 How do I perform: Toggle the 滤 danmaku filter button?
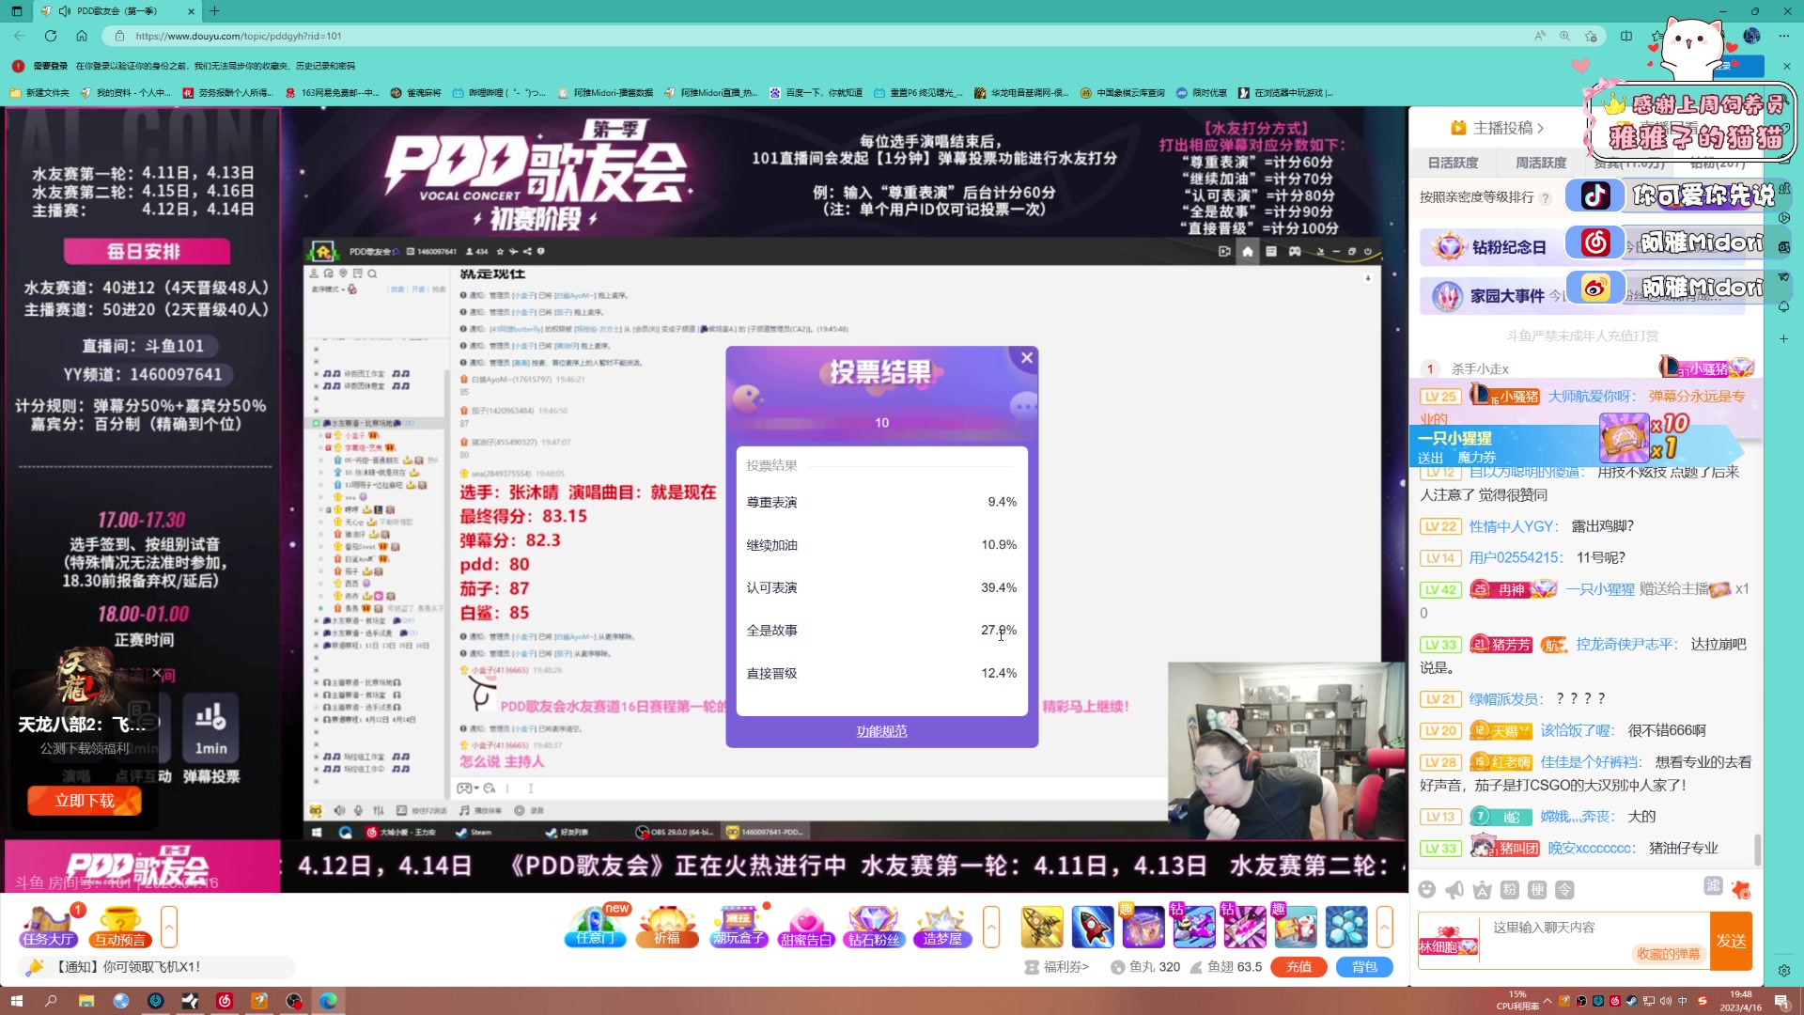1714,886
